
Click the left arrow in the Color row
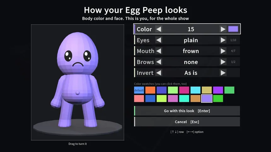point(159,29)
